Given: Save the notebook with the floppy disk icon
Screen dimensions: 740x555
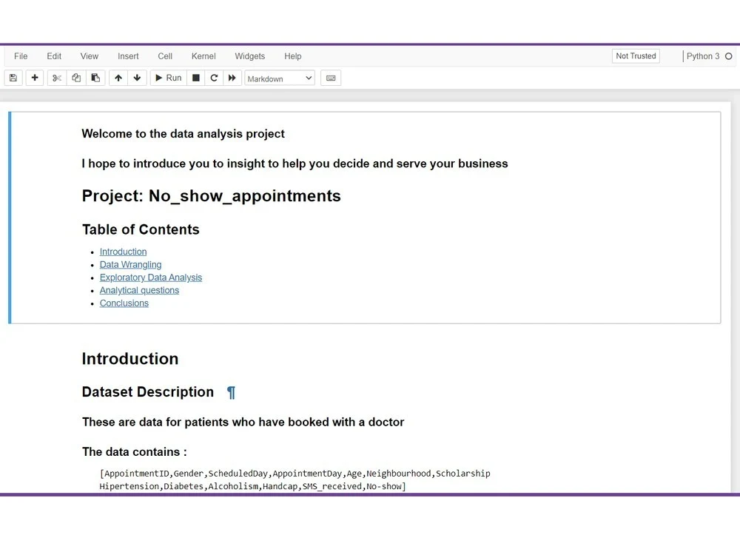Looking at the screenshot, I should (x=13, y=78).
